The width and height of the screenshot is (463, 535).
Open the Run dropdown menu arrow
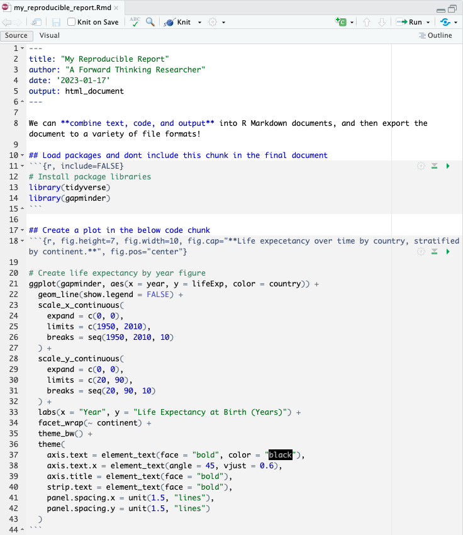(428, 22)
